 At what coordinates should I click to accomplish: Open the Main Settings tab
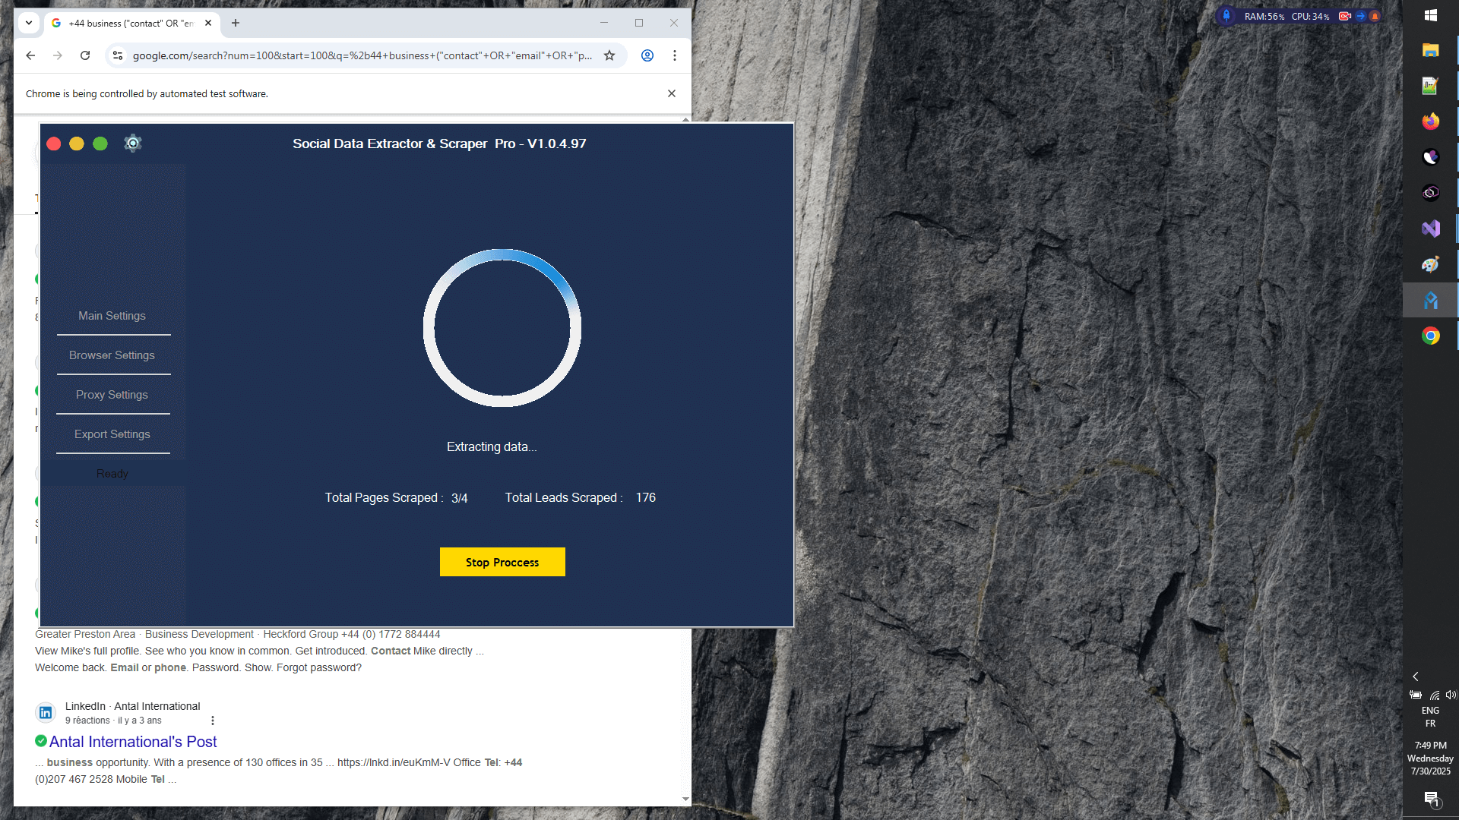point(112,316)
